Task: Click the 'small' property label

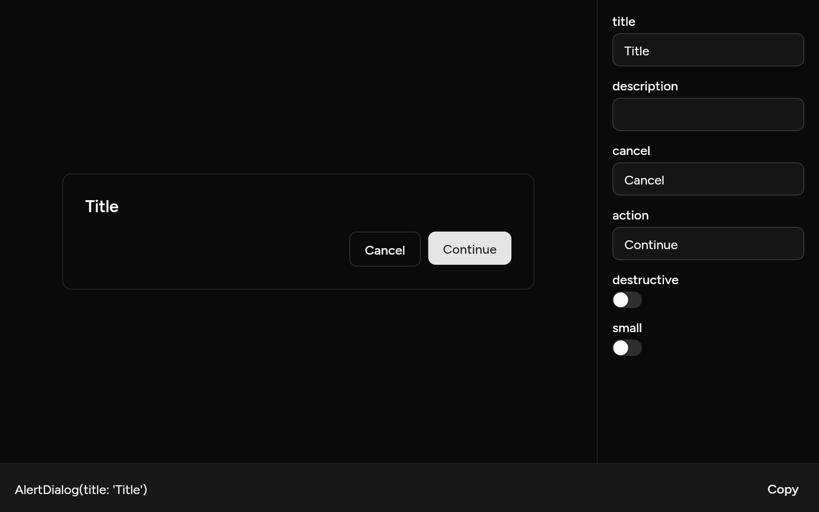Action: pyautogui.click(x=627, y=328)
